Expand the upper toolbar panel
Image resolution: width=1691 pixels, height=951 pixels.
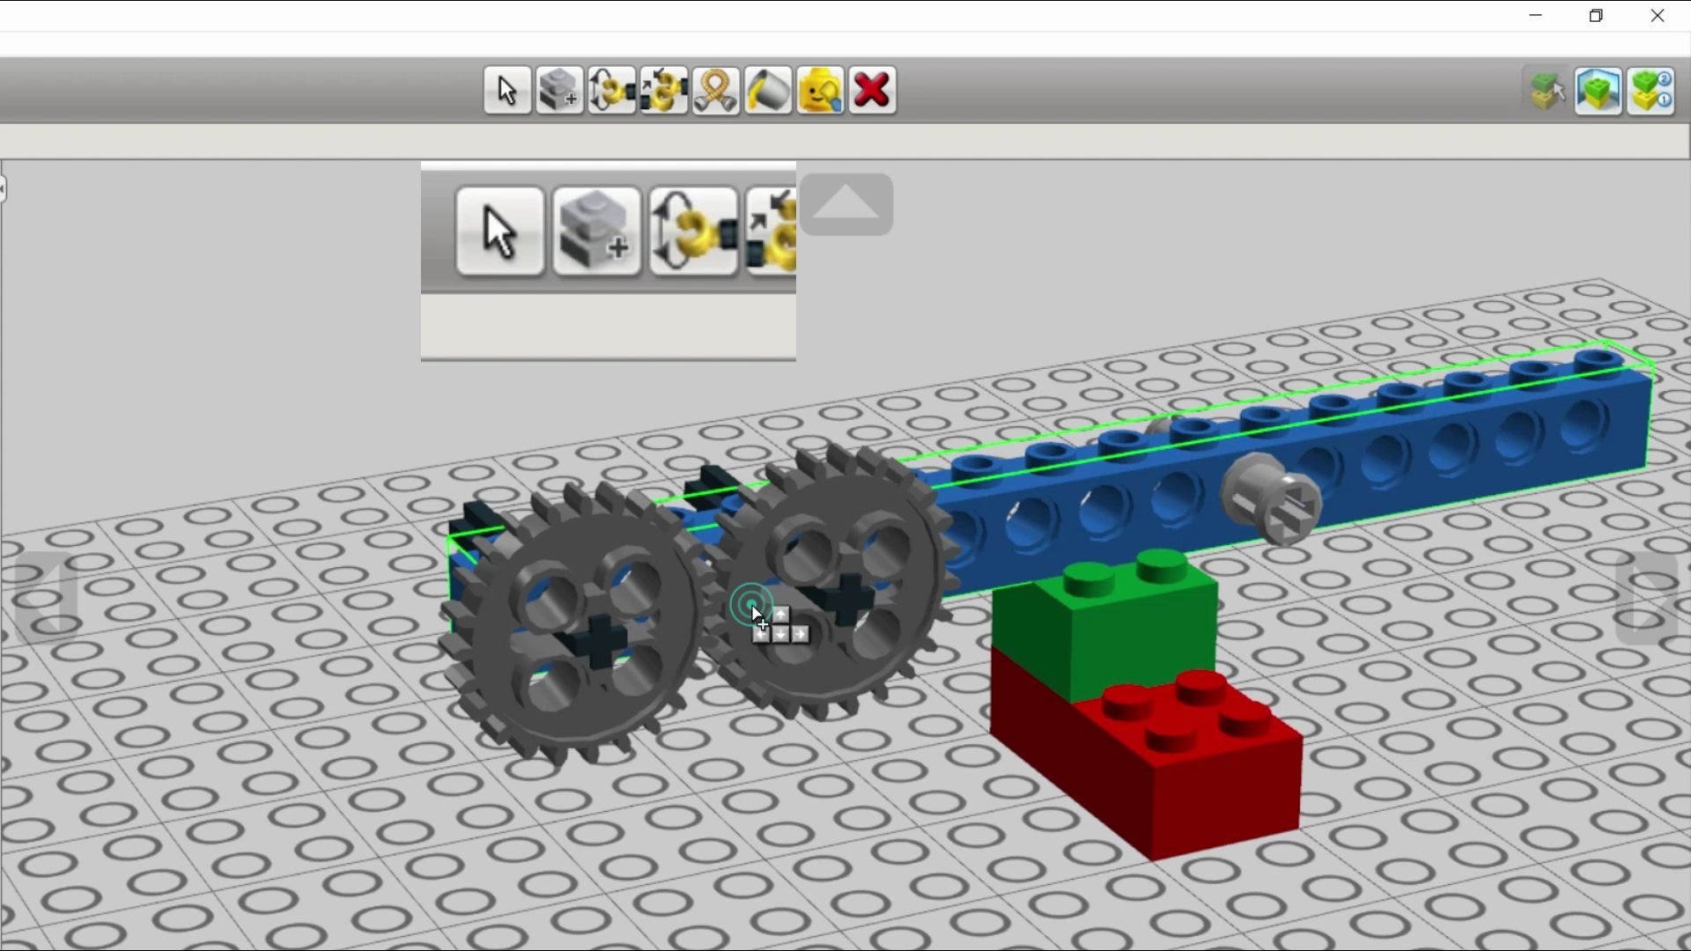tap(845, 204)
